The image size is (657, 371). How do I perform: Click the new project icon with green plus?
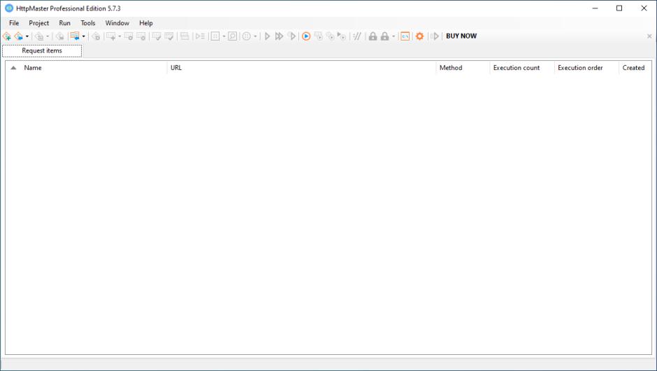(x=7, y=36)
